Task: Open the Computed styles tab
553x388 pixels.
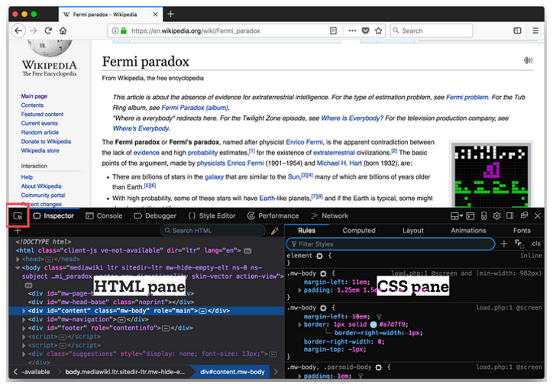Action: pos(358,230)
